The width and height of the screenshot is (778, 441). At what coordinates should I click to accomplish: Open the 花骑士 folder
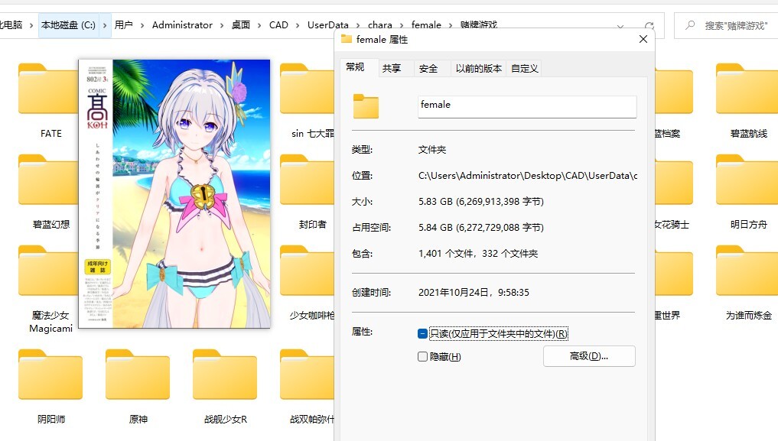(674, 193)
